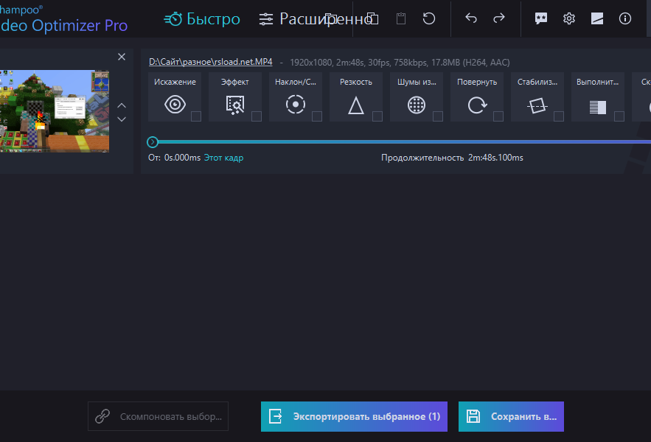Enable the checkbox under Резкость

tap(376, 116)
